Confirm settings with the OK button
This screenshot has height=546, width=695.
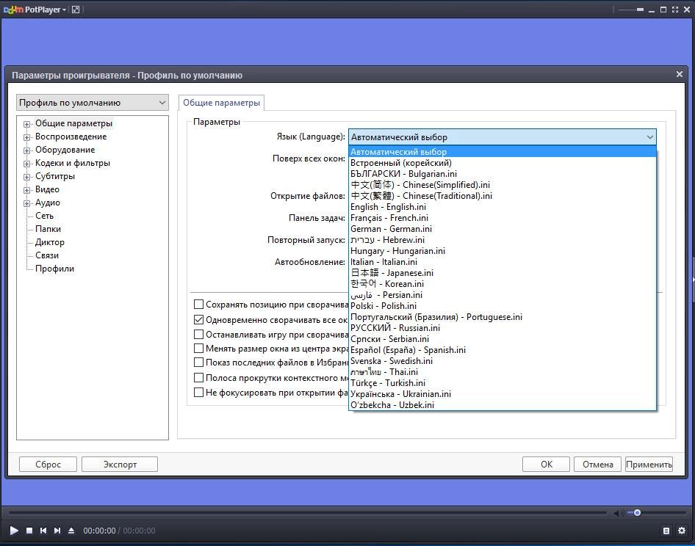[546, 464]
